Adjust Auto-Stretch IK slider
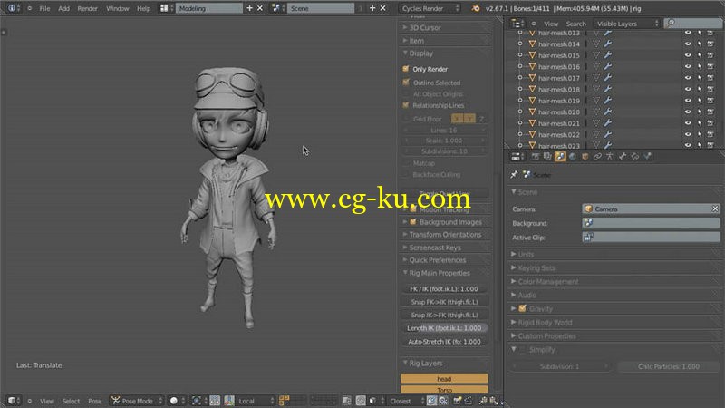 tap(444, 342)
